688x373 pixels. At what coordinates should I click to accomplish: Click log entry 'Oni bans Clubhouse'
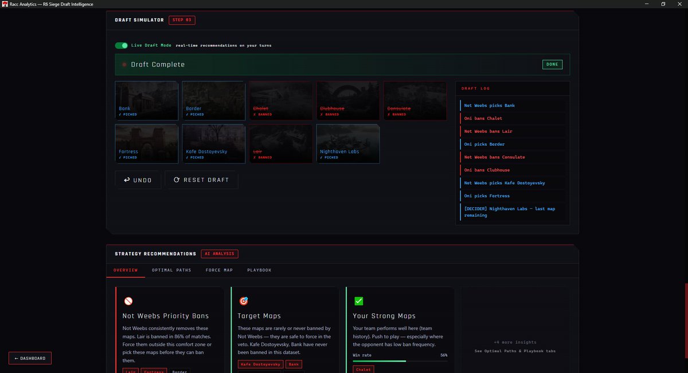(x=513, y=170)
